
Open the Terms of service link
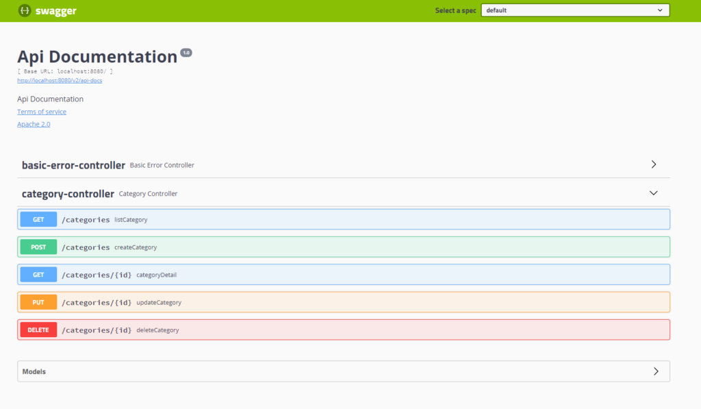pos(42,112)
